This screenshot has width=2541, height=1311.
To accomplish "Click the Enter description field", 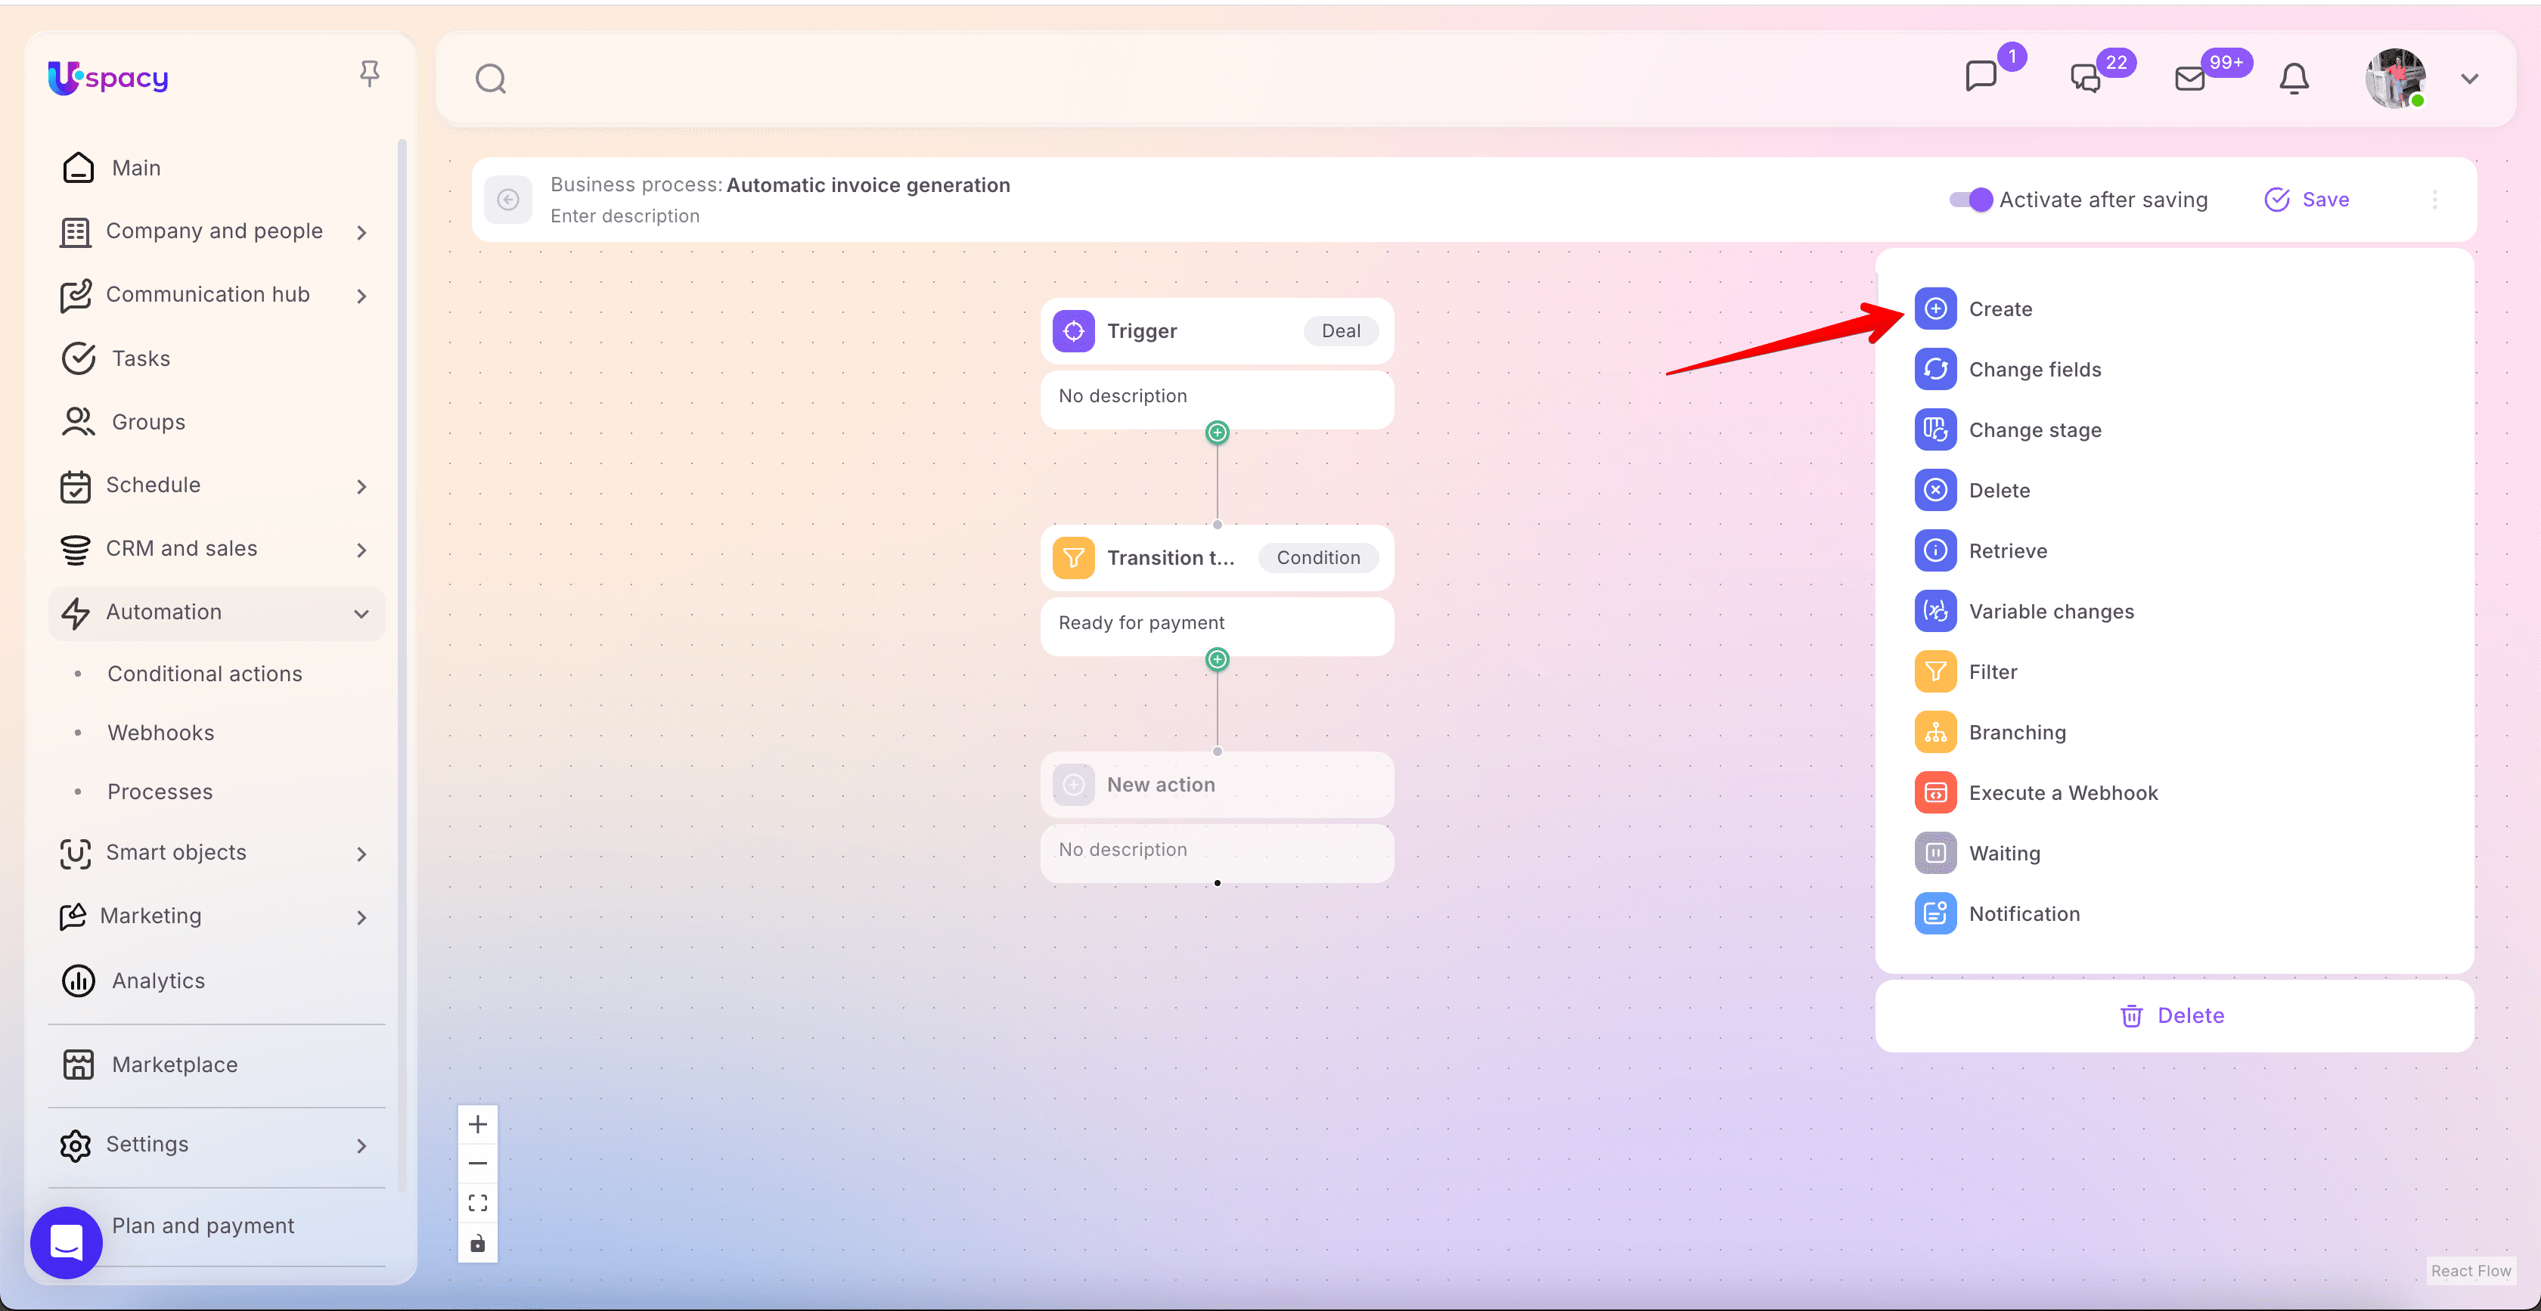I will tap(625, 216).
